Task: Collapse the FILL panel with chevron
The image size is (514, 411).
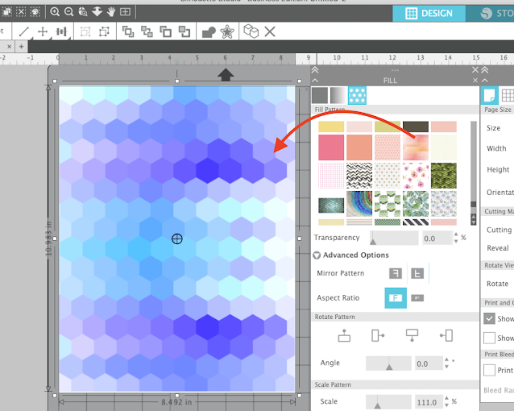Action: click(x=315, y=81)
